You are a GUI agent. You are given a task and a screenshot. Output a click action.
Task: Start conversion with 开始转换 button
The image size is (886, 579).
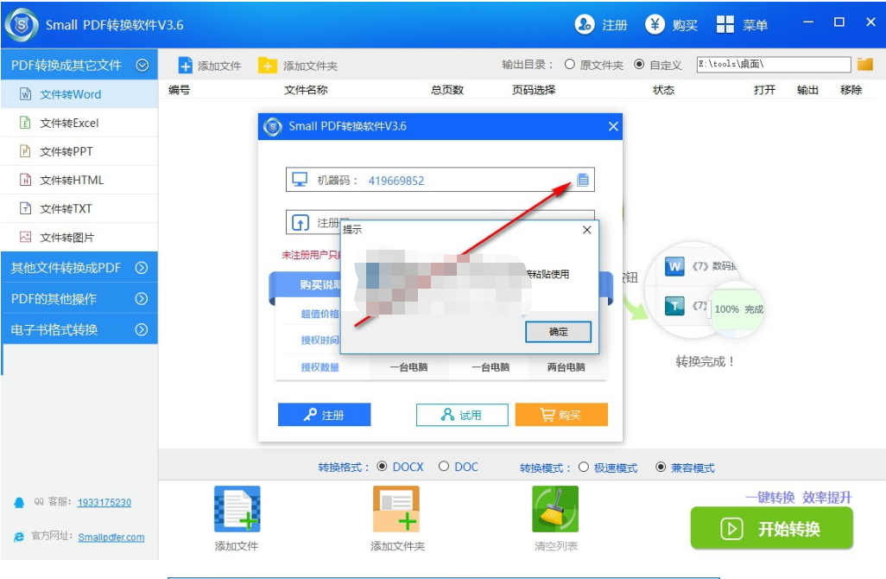coord(772,528)
